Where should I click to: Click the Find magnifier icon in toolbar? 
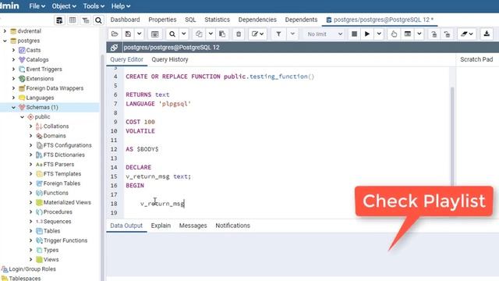[x=172, y=34]
